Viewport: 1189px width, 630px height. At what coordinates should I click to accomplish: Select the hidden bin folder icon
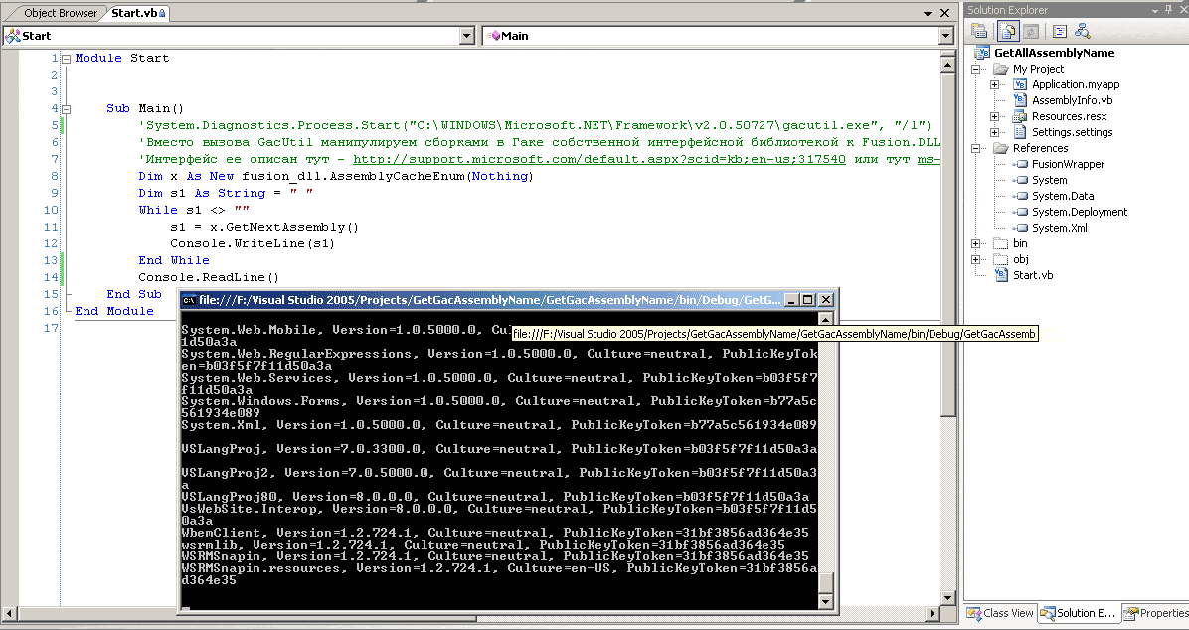click(x=1001, y=243)
